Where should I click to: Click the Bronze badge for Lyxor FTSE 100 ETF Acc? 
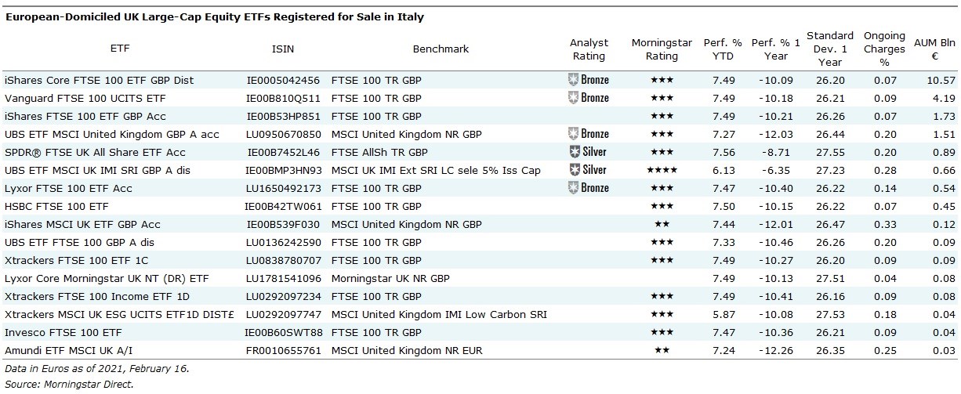(589, 188)
